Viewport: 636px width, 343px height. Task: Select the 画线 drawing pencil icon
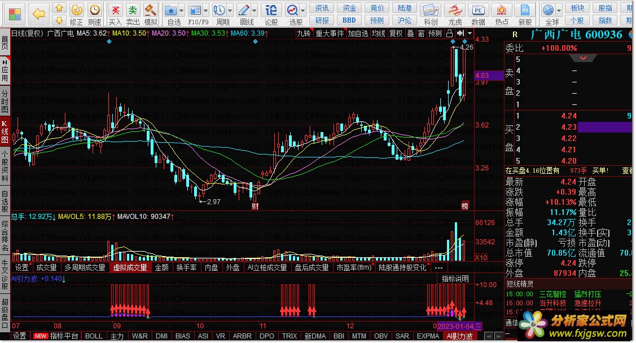(244, 10)
